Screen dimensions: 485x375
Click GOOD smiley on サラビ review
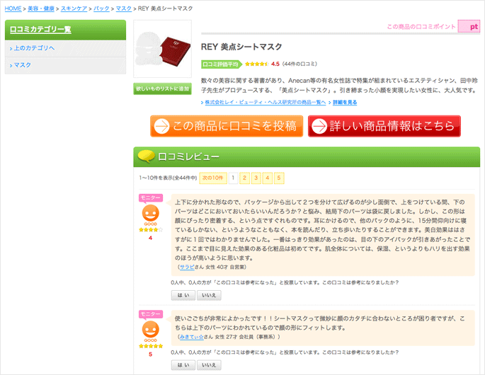pos(151,215)
